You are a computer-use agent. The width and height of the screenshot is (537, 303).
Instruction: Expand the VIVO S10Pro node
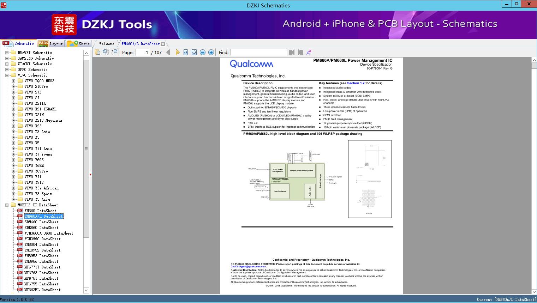tap(13, 86)
